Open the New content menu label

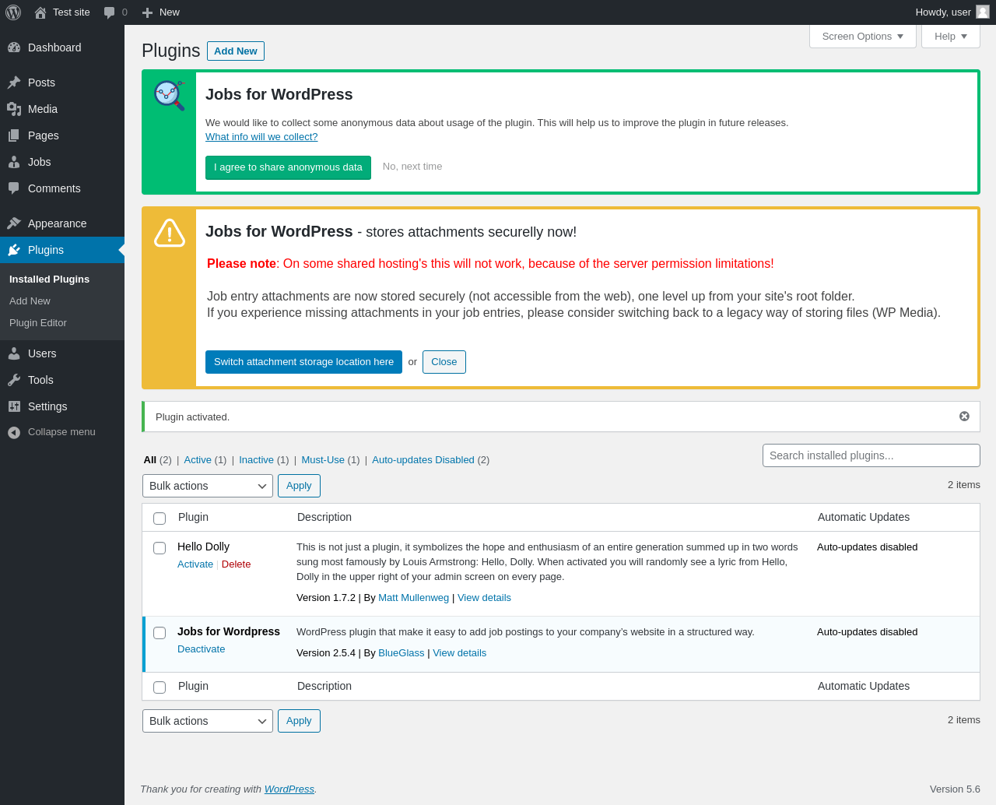(x=170, y=12)
